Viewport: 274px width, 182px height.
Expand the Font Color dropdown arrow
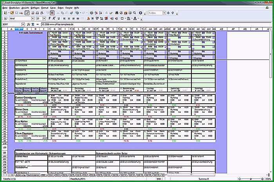point(138,18)
